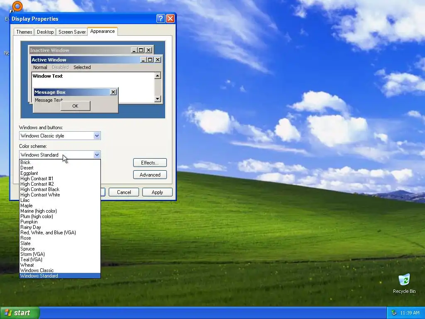Click the taskbar clock showing 11:39 AM

(x=410, y=313)
